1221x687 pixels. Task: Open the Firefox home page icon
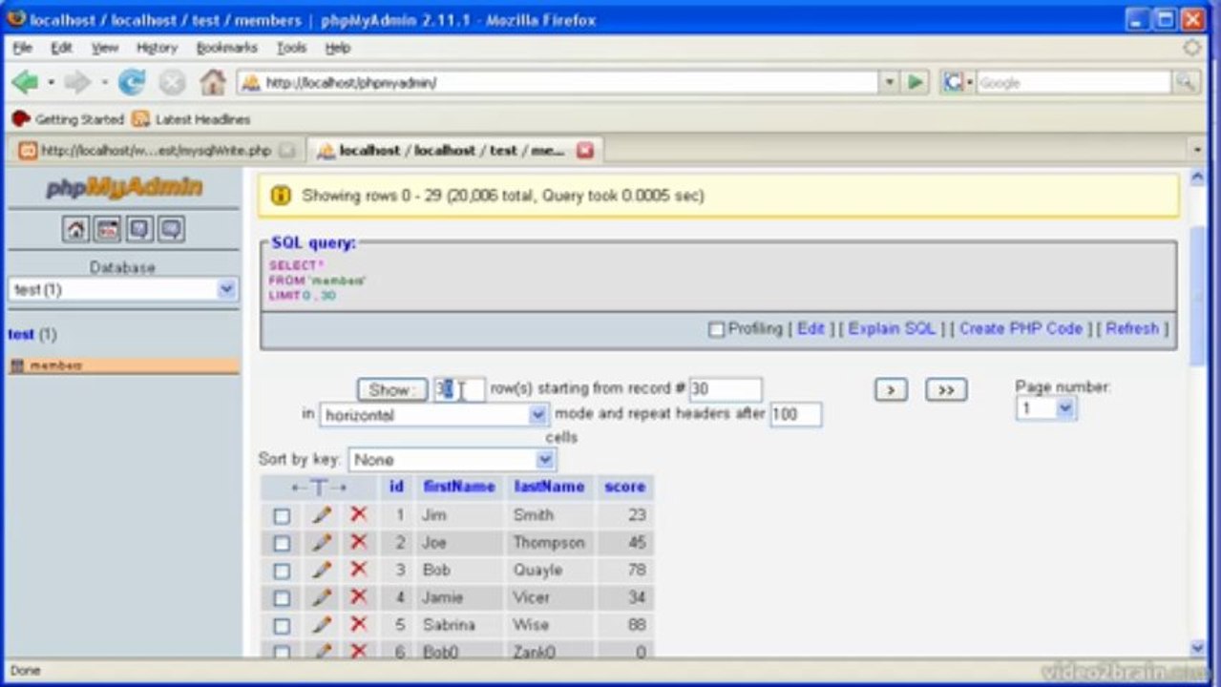click(212, 83)
